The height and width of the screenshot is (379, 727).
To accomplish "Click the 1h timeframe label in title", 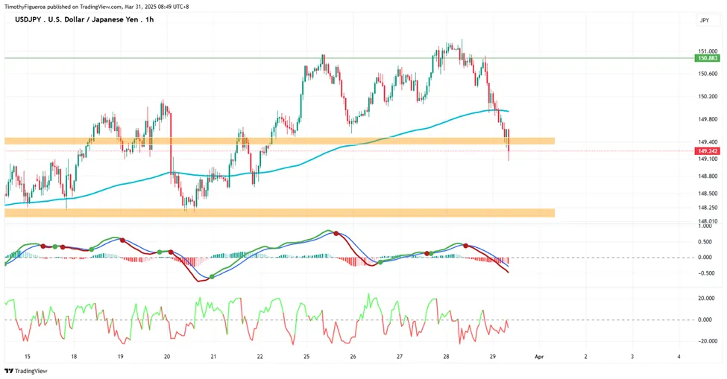I will 149,19.
